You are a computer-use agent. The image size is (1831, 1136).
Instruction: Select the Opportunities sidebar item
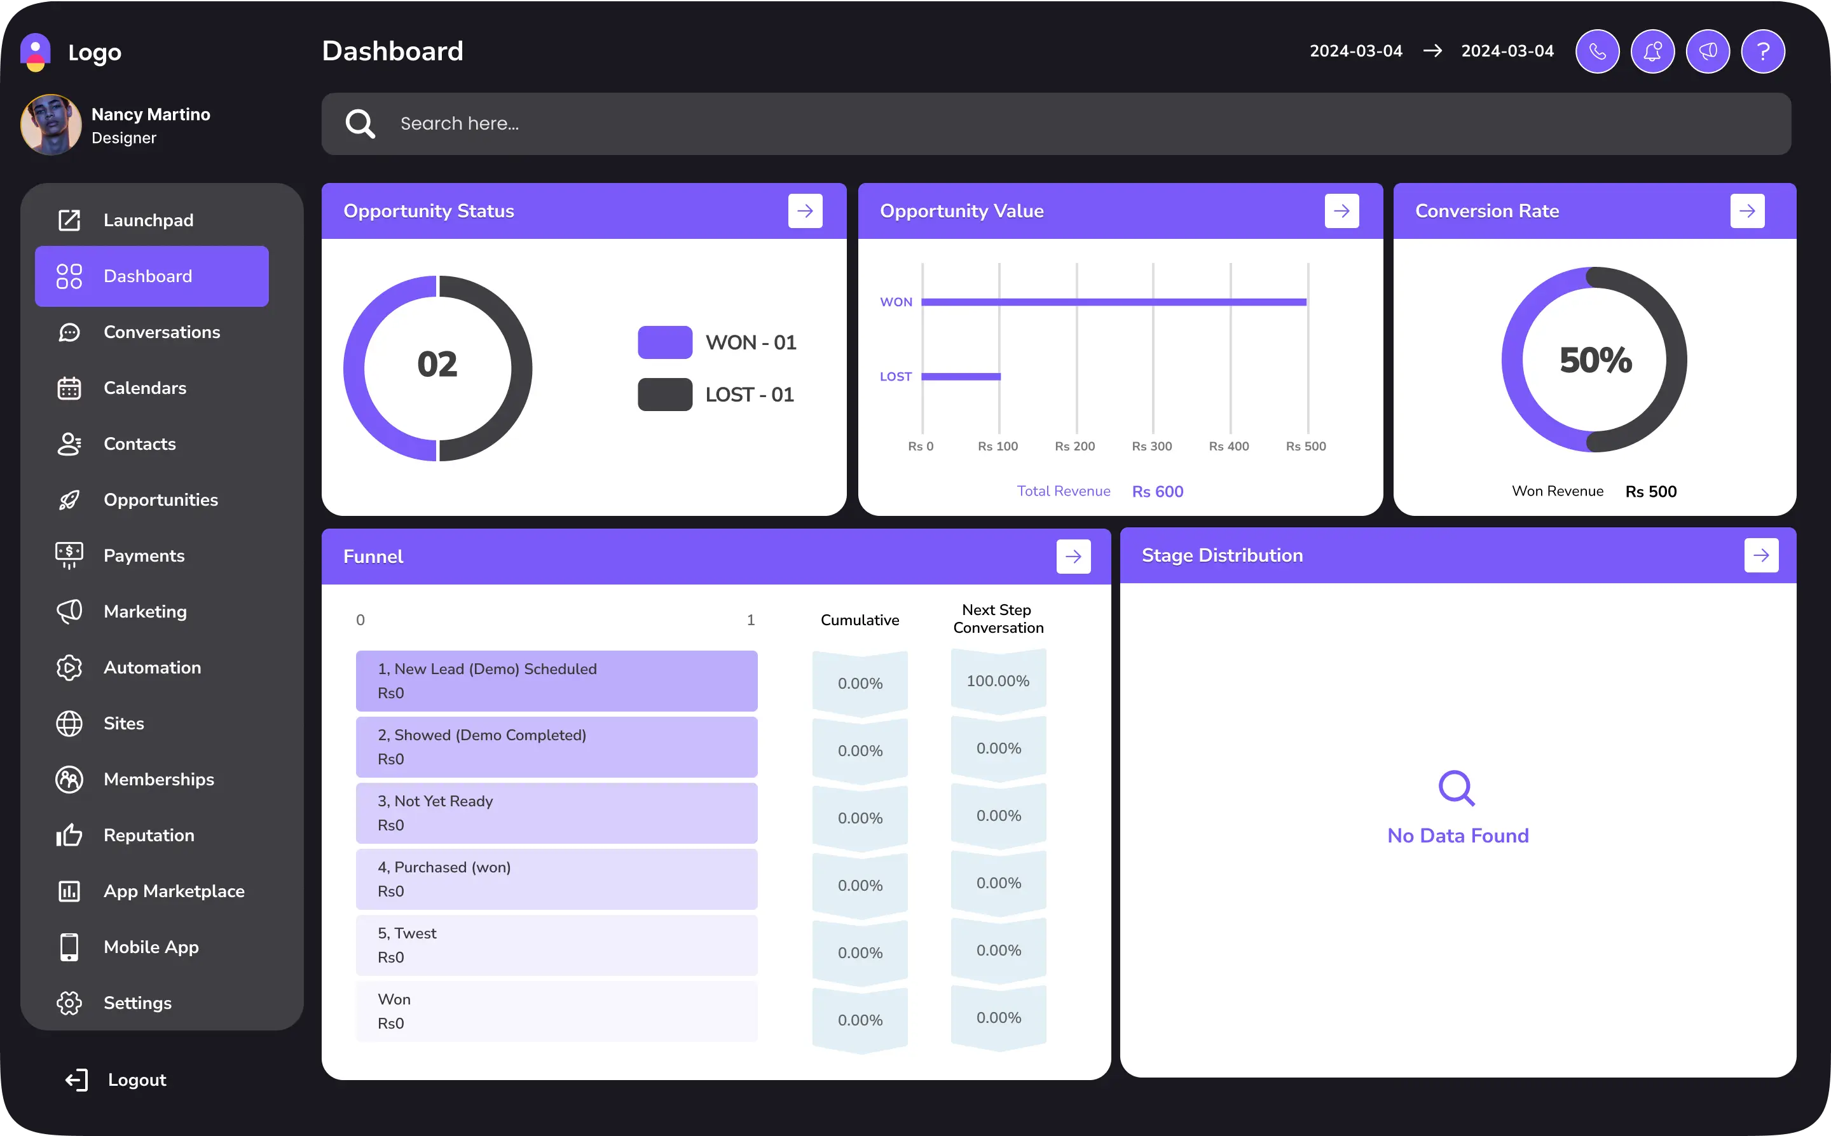tap(160, 499)
